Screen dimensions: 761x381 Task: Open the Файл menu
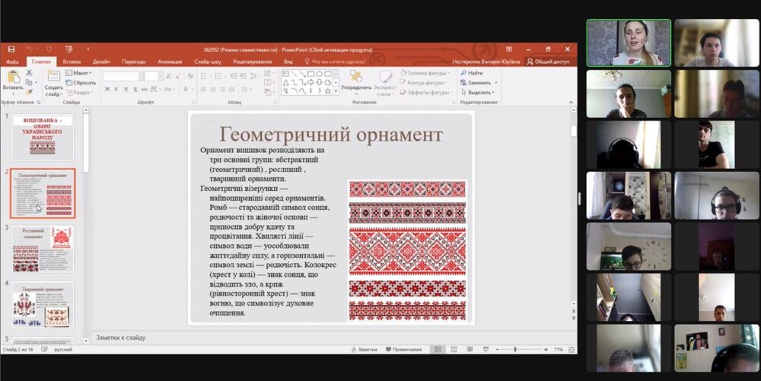(x=13, y=62)
